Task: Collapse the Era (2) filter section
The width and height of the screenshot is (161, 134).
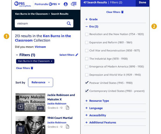Action: coord(92,26)
